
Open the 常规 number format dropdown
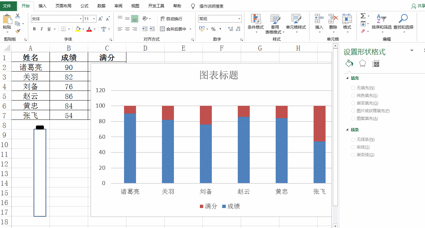point(219,19)
